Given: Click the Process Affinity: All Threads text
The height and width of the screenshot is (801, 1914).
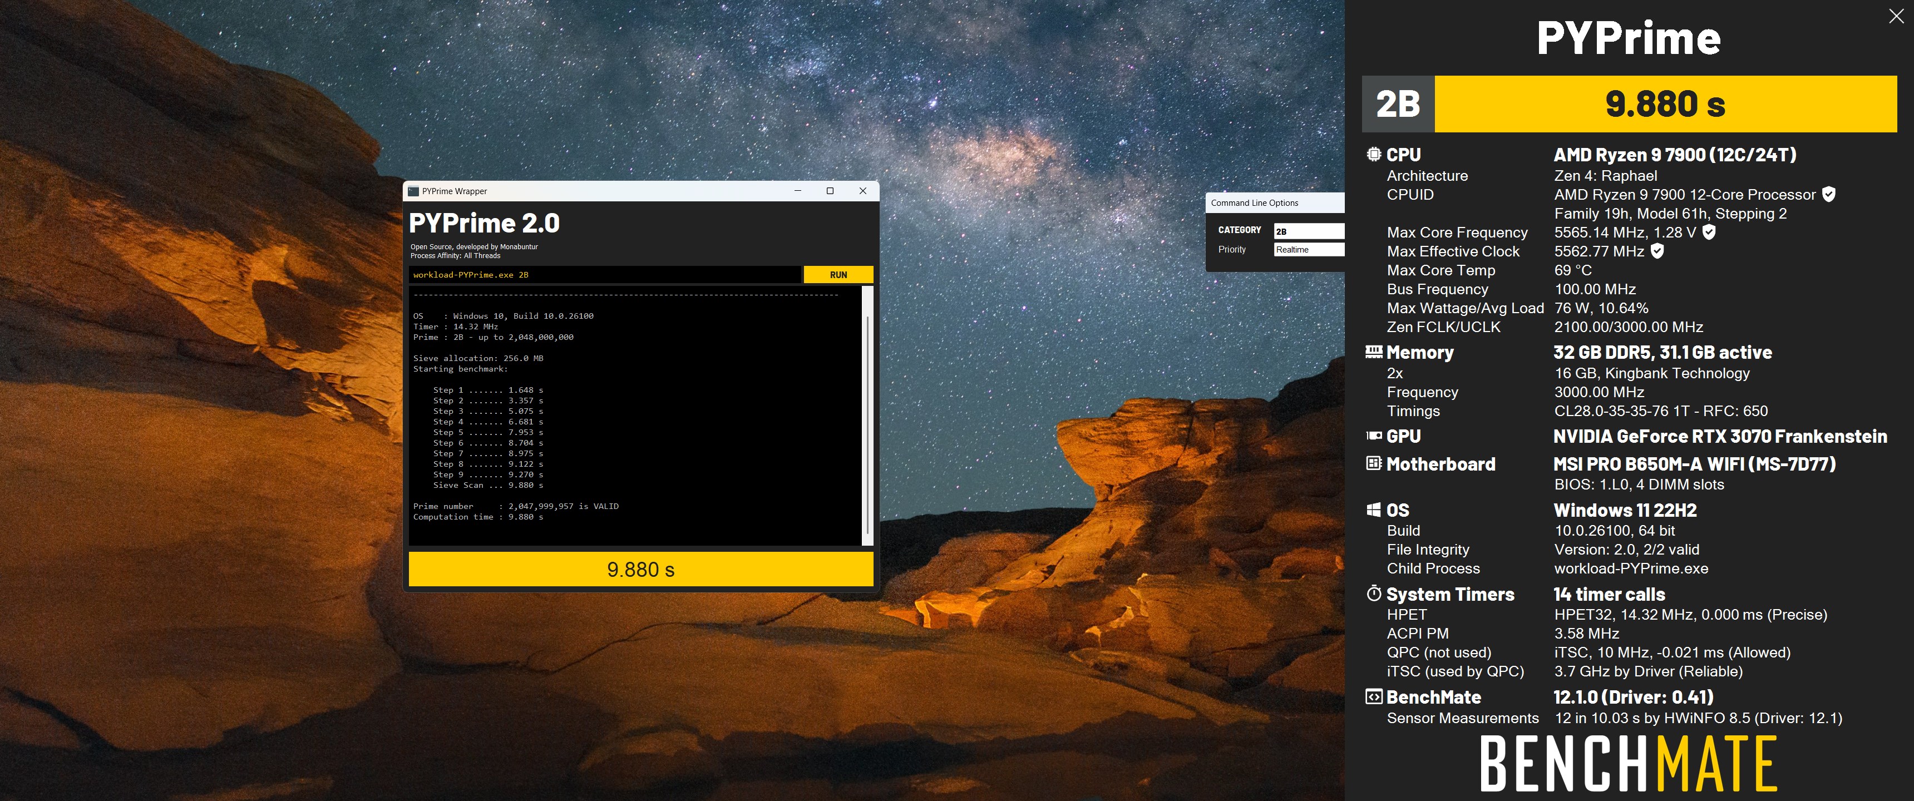Looking at the screenshot, I should 456,256.
